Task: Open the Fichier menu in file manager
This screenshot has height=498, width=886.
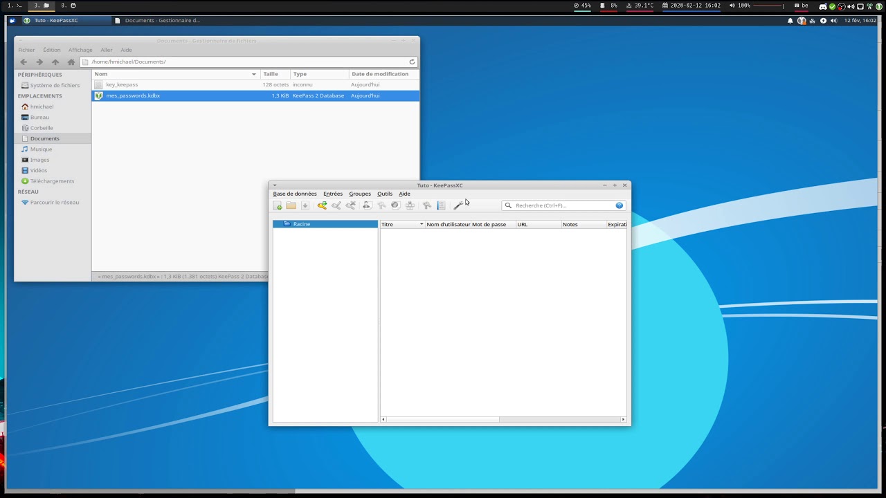Action: pos(26,50)
